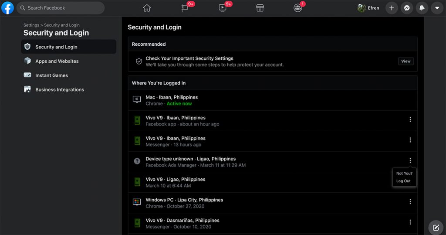The height and width of the screenshot is (235, 446).
Task: Expand the Account dropdown arrow
Action: click(x=437, y=8)
